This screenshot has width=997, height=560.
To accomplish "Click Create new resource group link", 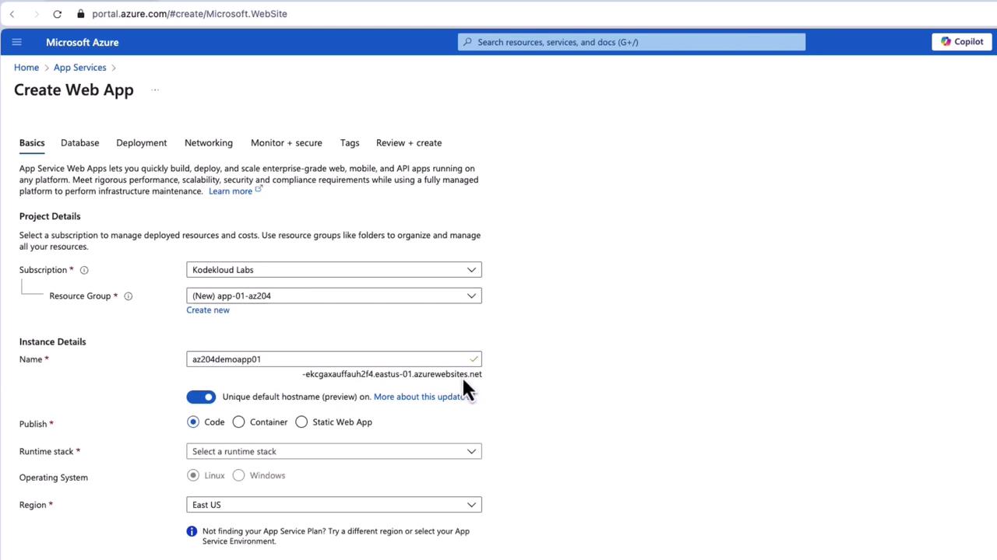I will pyautogui.click(x=208, y=310).
